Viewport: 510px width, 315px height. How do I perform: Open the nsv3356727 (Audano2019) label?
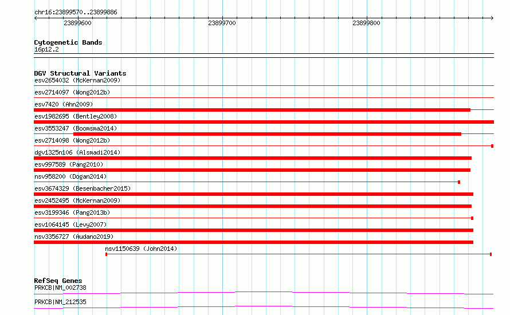point(74,237)
